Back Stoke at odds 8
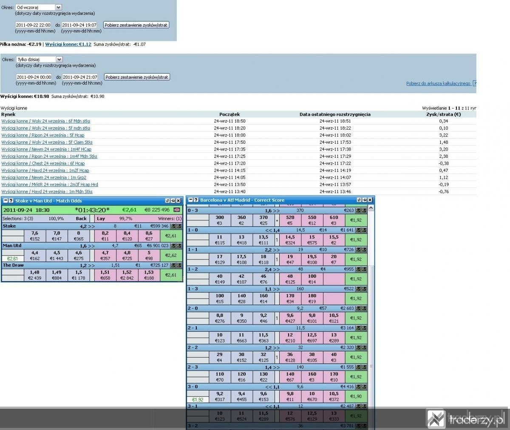This screenshot has height=430, width=510. tap(79, 236)
